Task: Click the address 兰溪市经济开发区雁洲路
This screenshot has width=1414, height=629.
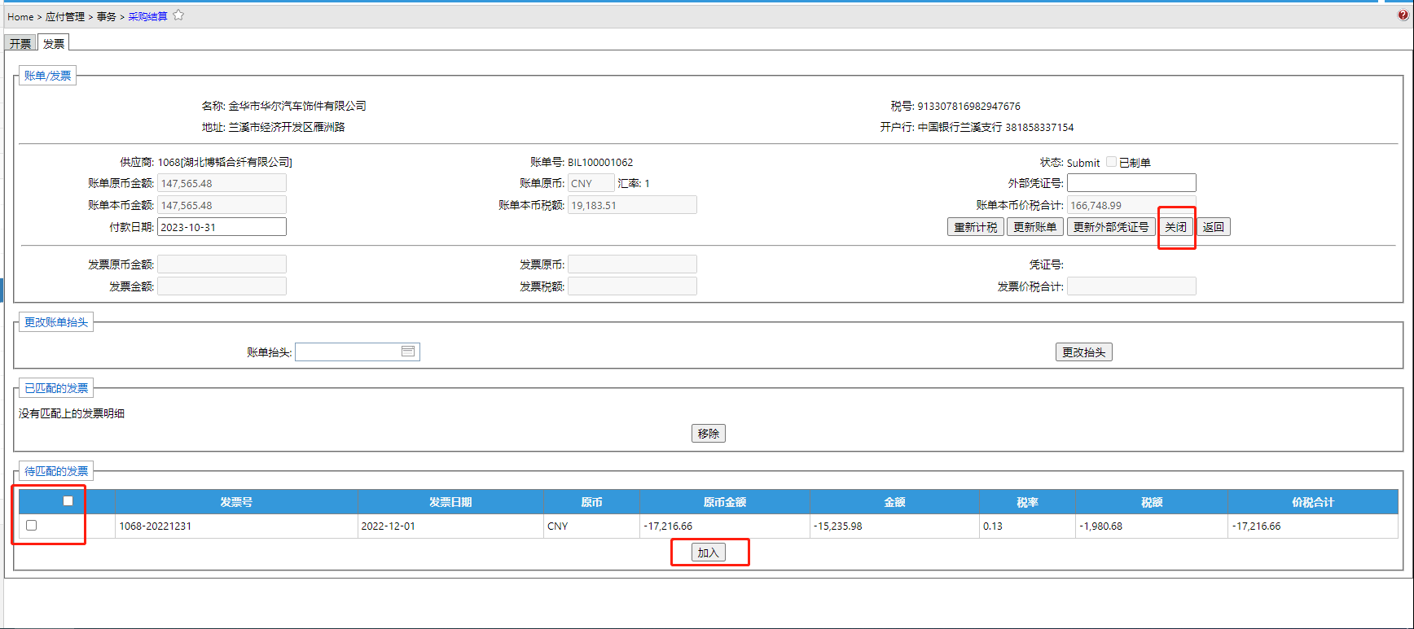Action: (287, 127)
